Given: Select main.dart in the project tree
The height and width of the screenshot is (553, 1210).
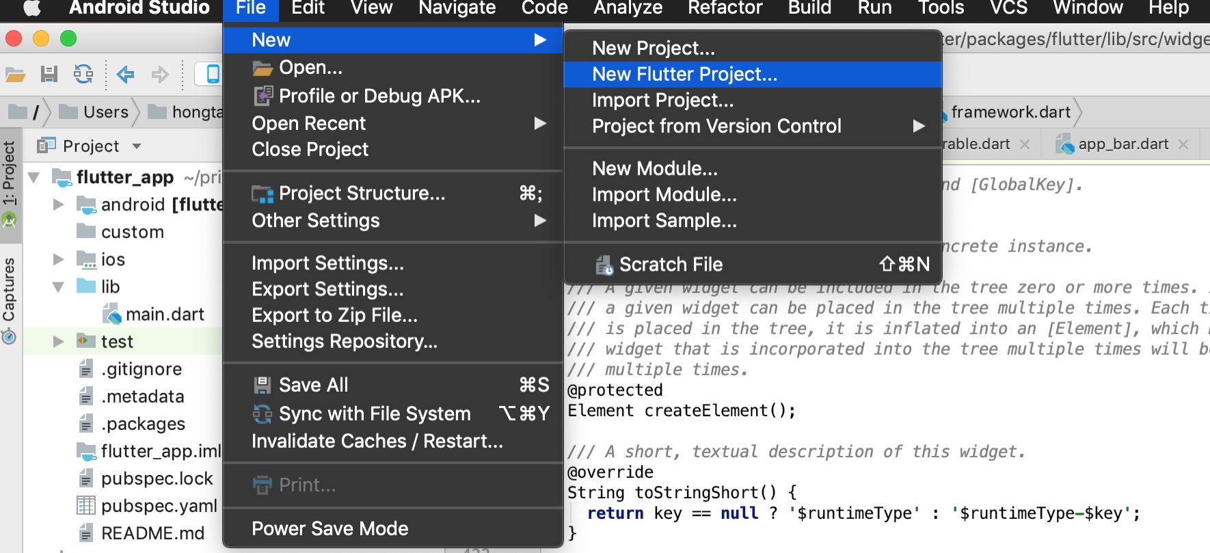Looking at the screenshot, I should [165, 314].
